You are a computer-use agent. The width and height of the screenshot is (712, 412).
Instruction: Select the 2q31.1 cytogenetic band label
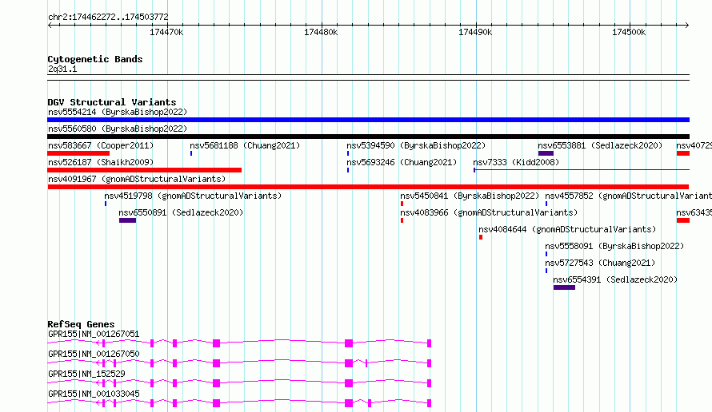click(62, 69)
